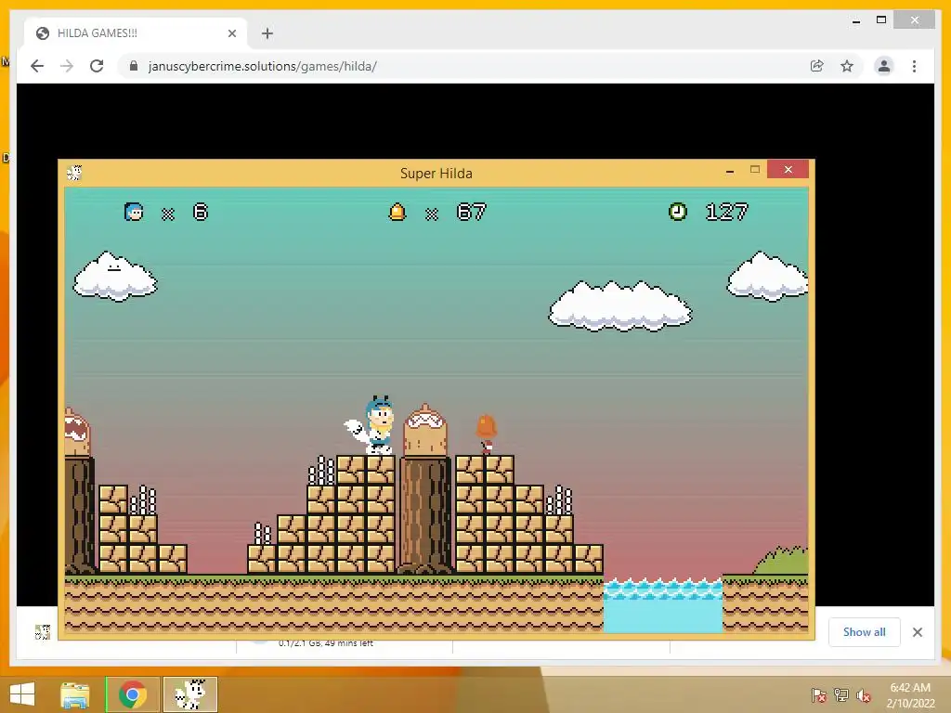Click the cloud with a face
Screen dimensions: 951x713
point(115,277)
